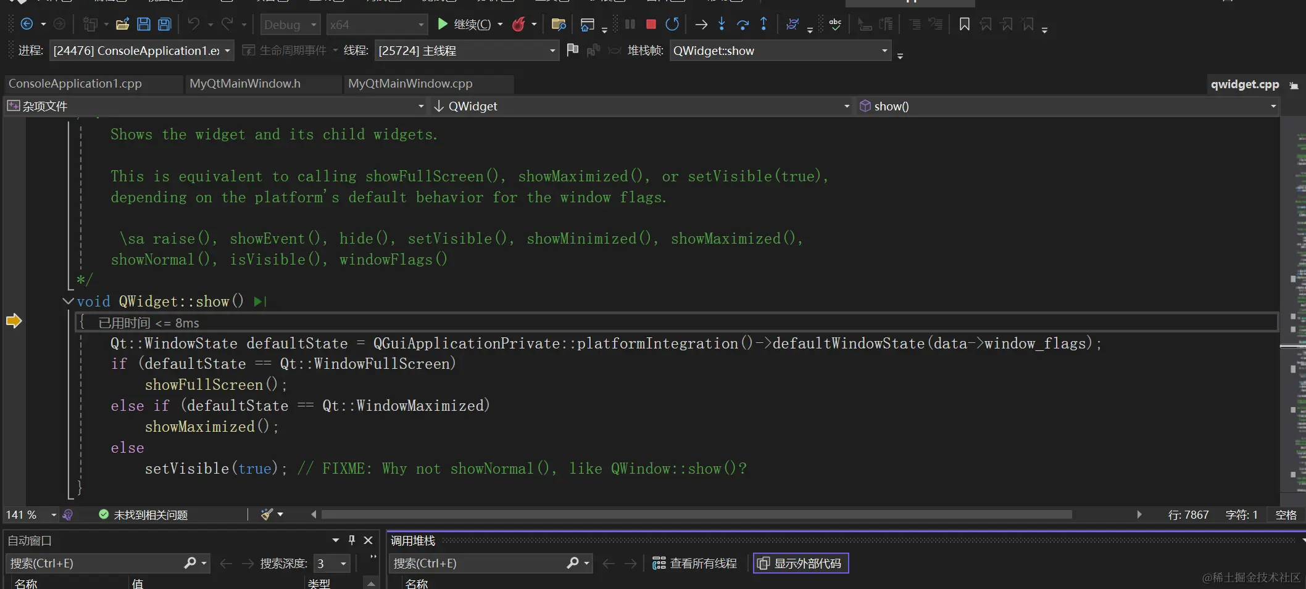Click the abc spell checker icon
Viewport: 1306px width, 589px height.
coord(835,24)
